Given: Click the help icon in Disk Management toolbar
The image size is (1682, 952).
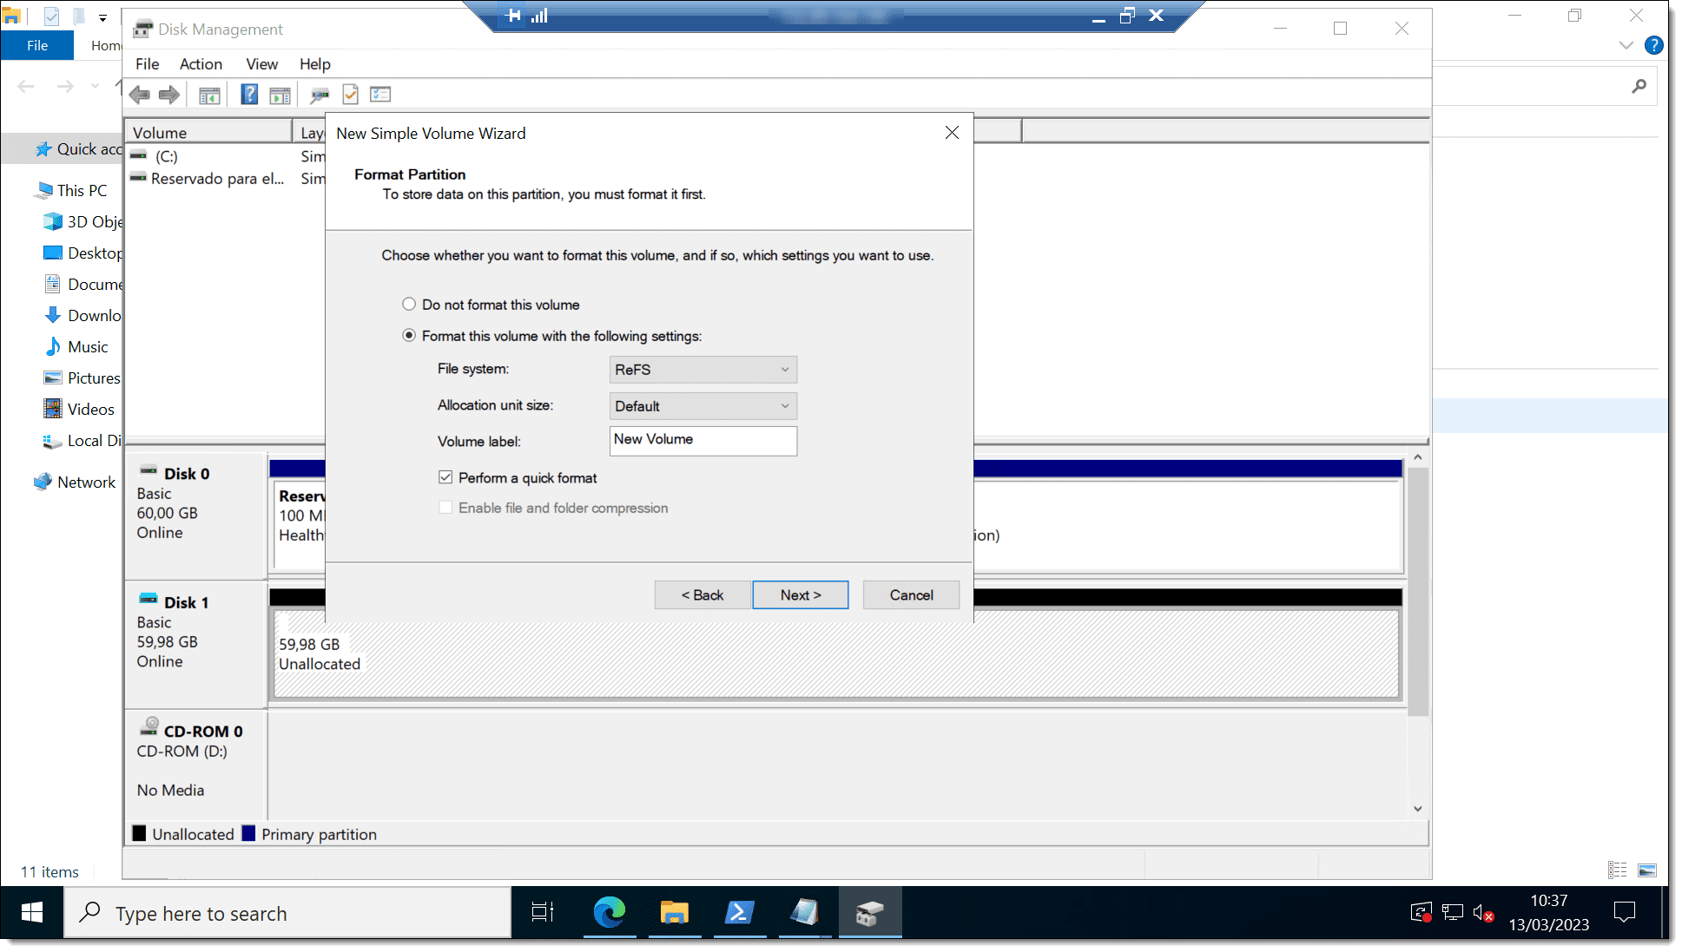Looking at the screenshot, I should (x=251, y=94).
